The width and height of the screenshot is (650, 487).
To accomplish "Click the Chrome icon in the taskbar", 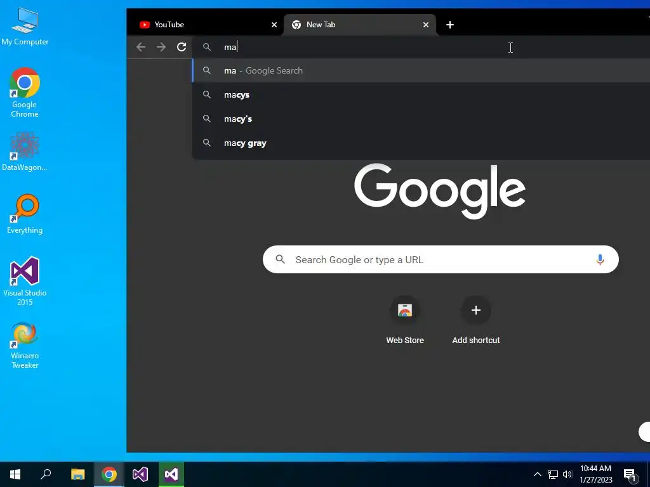I will pyautogui.click(x=109, y=474).
